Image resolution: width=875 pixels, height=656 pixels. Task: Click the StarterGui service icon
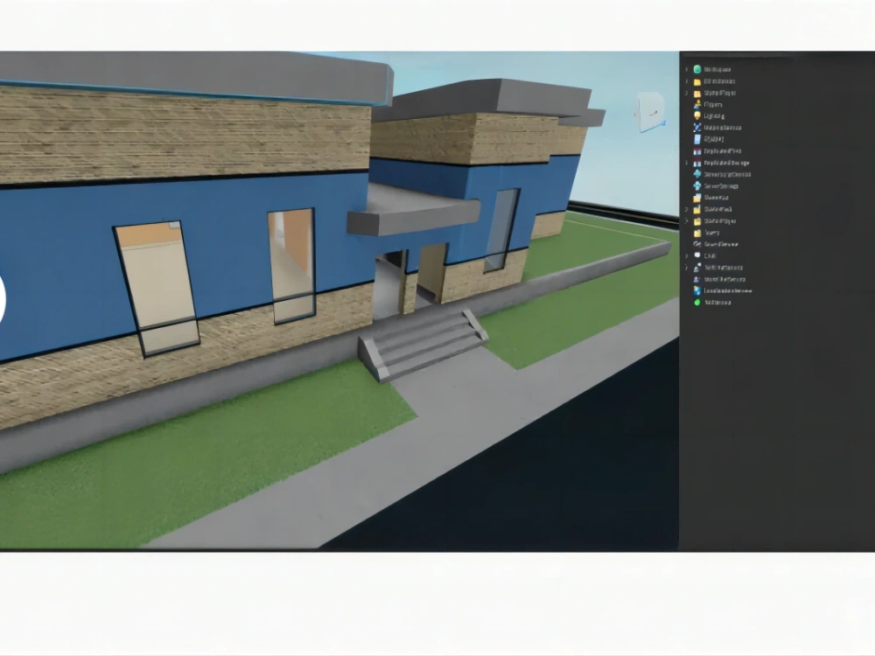pos(696,197)
